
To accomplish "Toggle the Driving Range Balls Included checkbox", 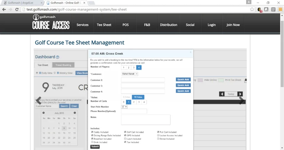I will click(92, 135).
